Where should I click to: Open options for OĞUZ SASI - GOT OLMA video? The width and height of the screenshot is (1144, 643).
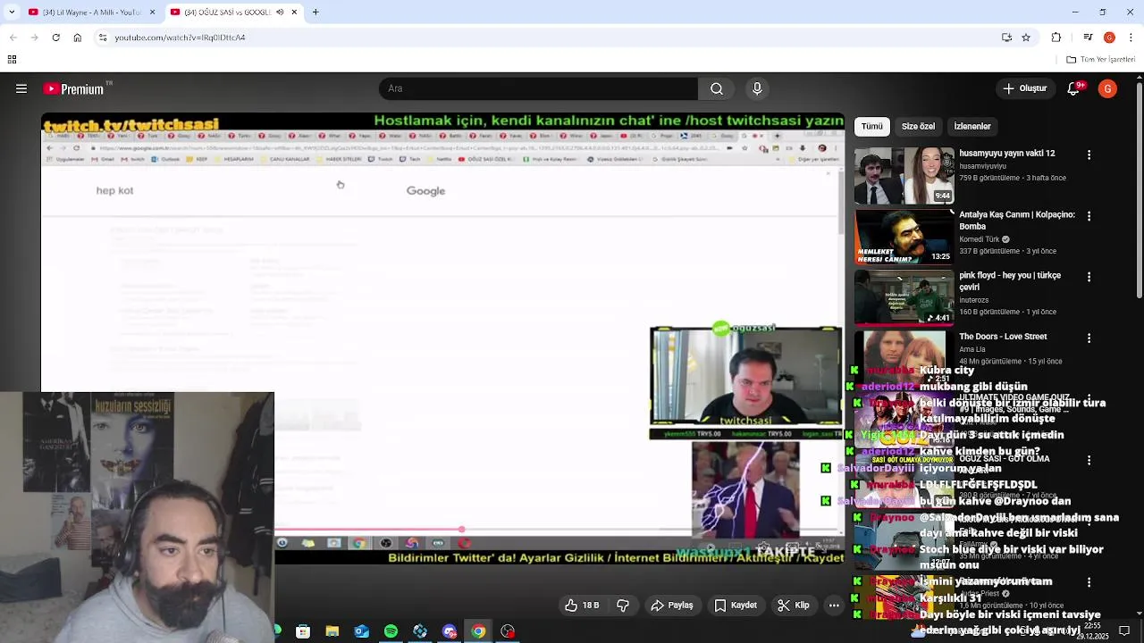[x=1089, y=460]
